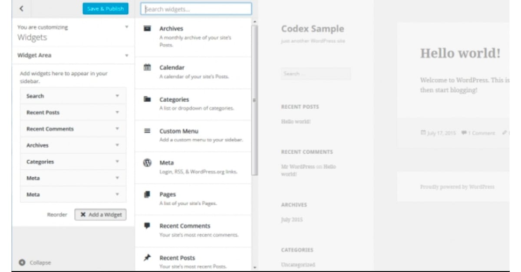This screenshot has height=272, width=521.
Task: Click the Pages widget icon
Action: pos(148,194)
